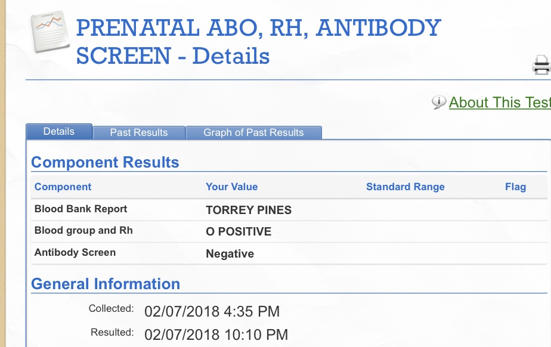Switch to the Past Results tab

(139, 132)
